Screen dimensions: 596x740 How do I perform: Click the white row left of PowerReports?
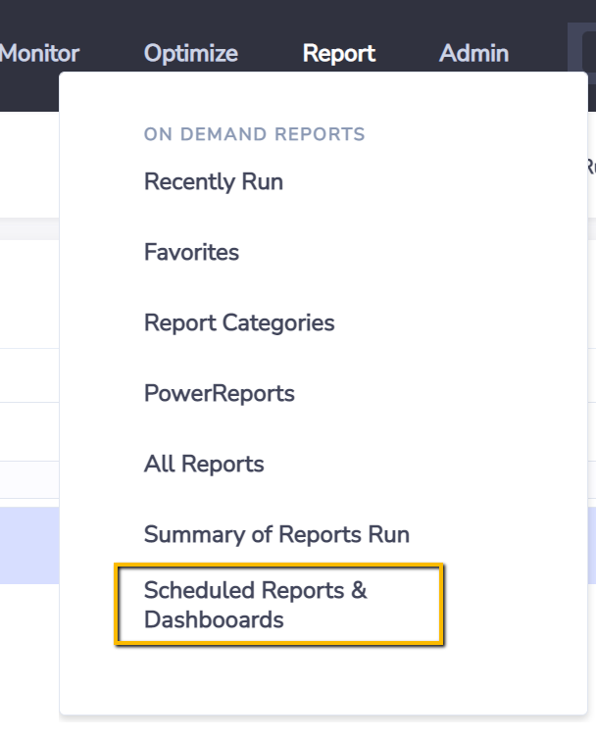click(x=29, y=375)
